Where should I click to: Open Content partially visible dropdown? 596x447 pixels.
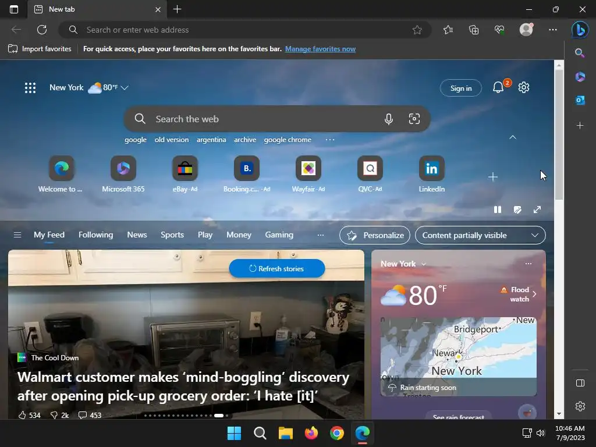(x=480, y=235)
